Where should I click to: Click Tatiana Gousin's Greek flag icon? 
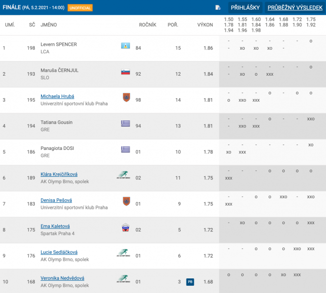[126, 124]
